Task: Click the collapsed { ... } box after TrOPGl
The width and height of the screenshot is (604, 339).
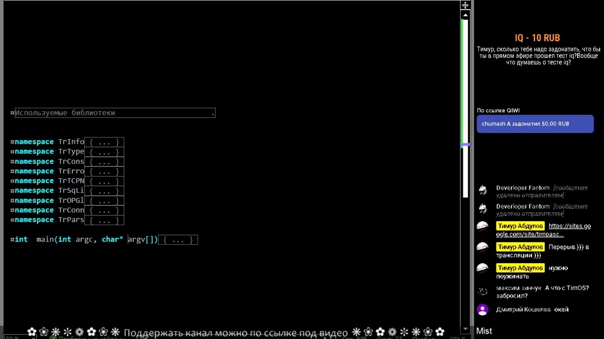Action: 104,201
